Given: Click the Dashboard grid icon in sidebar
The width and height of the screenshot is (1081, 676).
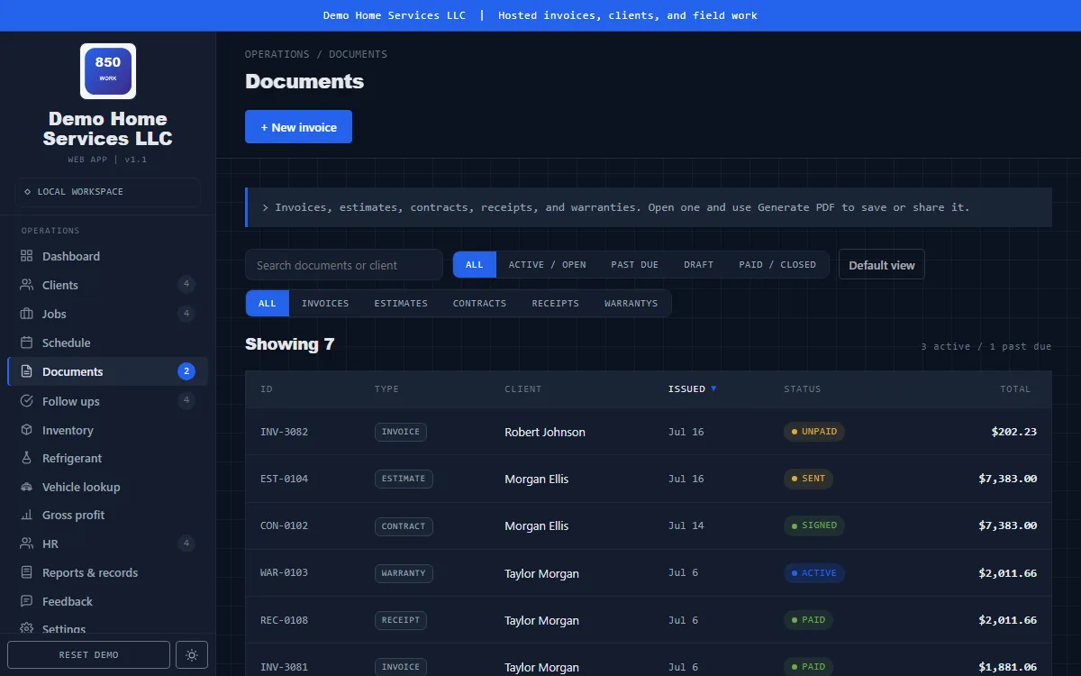Looking at the screenshot, I should [x=26, y=256].
